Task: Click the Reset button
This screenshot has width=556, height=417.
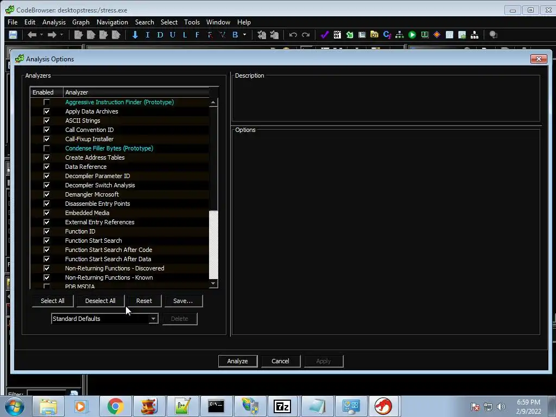Action: (144, 301)
